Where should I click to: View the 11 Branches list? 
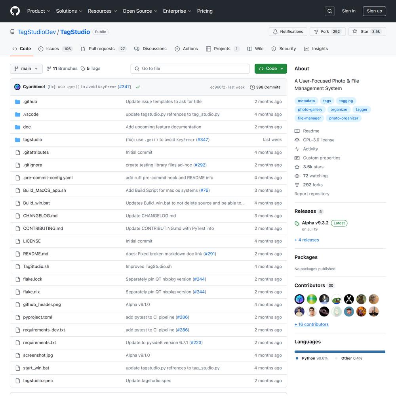coord(62,69)
